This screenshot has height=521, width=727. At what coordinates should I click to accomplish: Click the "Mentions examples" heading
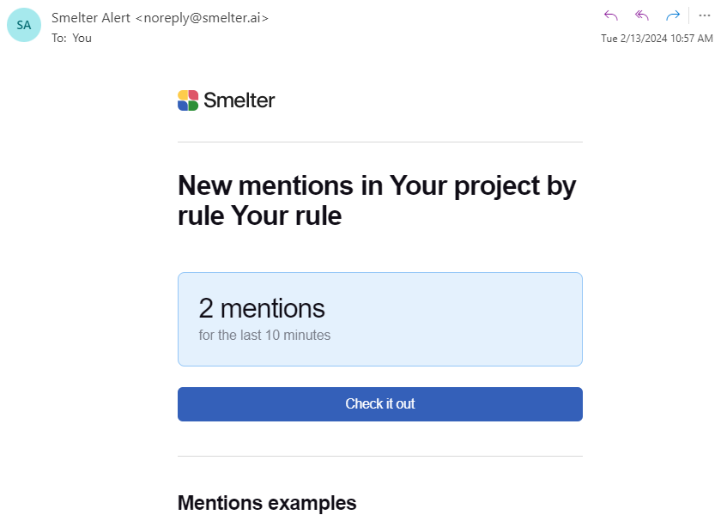click(267, 503)
